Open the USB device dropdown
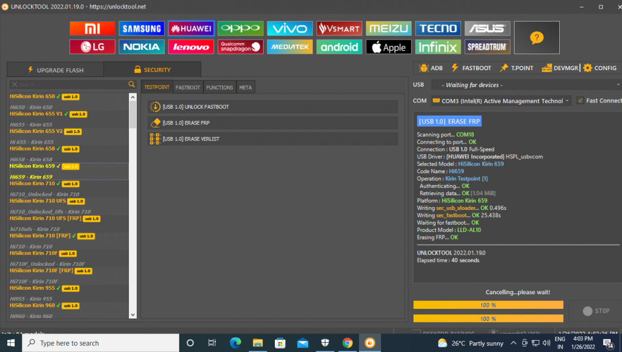The image size is (622, 352). [x=526, y=85]
